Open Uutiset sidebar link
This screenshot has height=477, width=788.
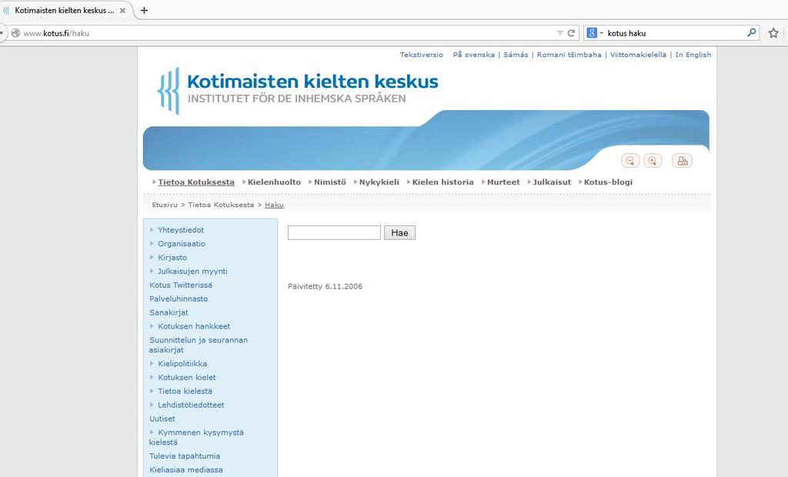(x=162, y=419)
